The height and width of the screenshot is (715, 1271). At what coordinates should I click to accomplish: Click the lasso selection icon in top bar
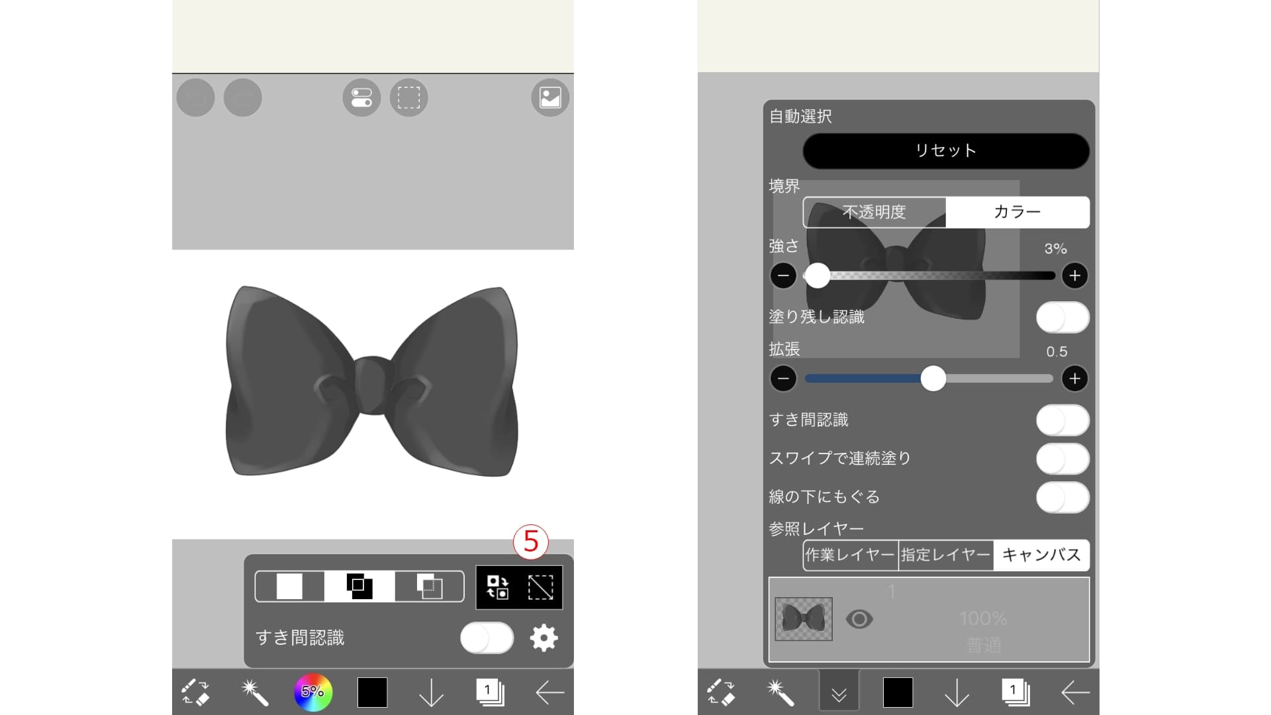tap(409, 97)
